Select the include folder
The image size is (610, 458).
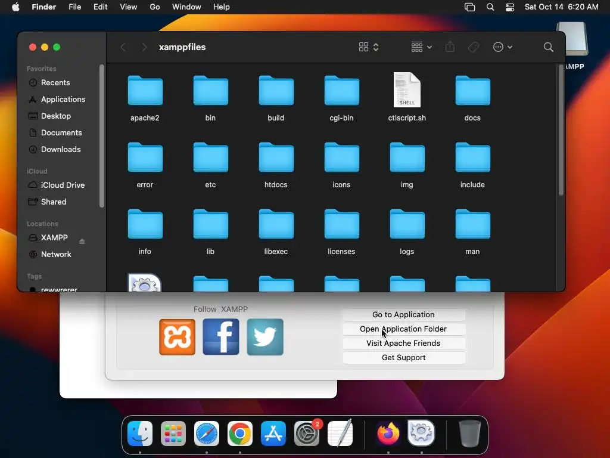click(472, 157)
